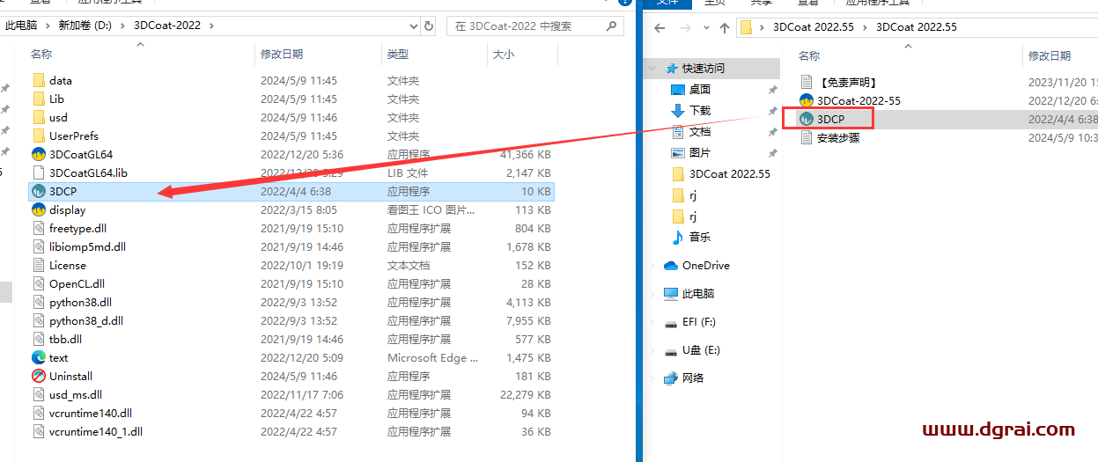The image size is (1098, 462).
Task: Open 下载 in the navigation pane
Action: click(x=700, y=111)
